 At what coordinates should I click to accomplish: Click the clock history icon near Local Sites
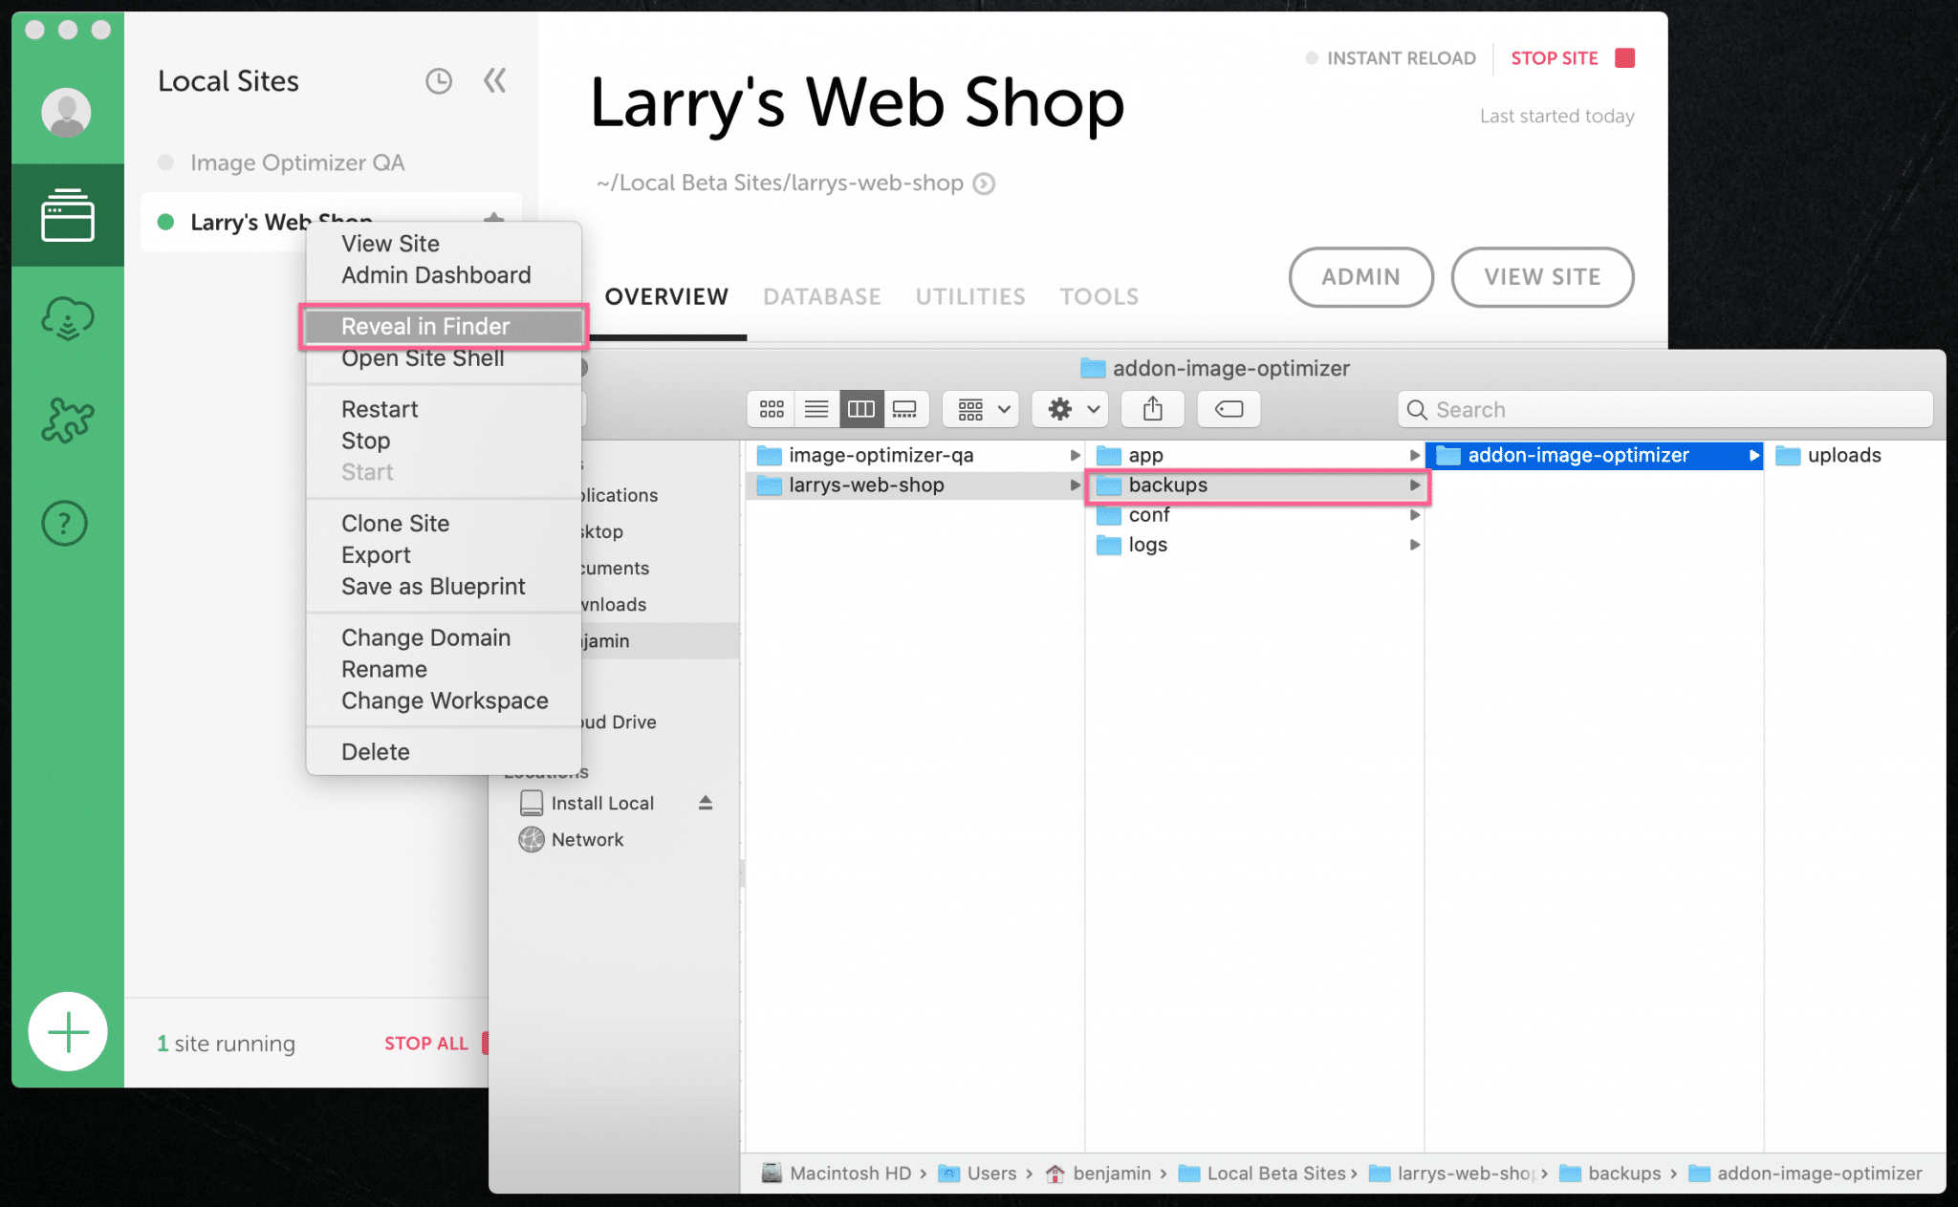click(439, 81)
